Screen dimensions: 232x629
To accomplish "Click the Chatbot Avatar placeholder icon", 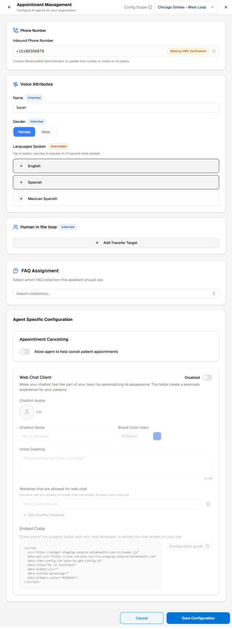I will click(27, 412).
